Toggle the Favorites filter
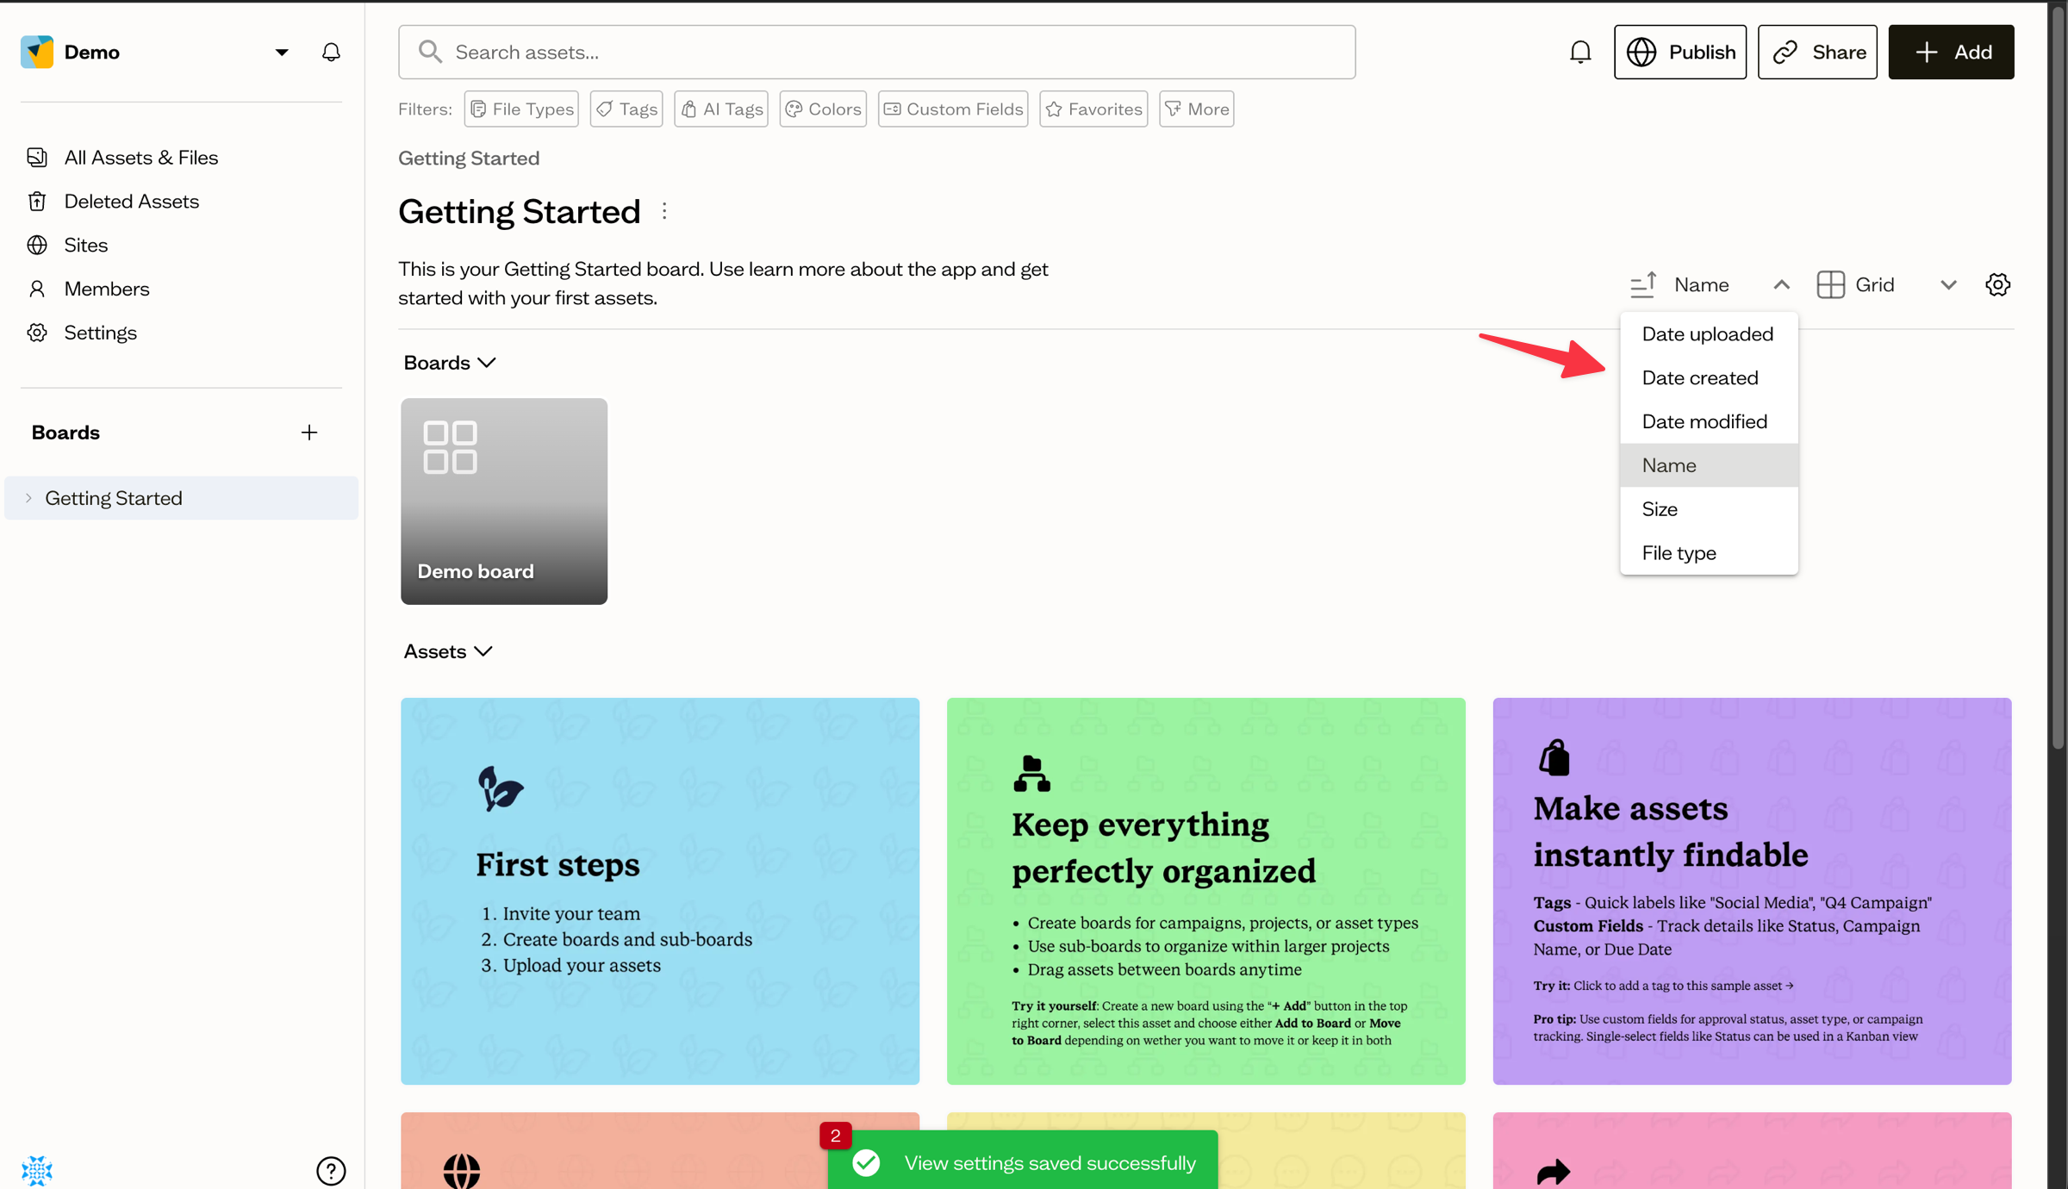Viewport: 2068px width, 1189px height. pyautogui.click(x=1093, y=109)
